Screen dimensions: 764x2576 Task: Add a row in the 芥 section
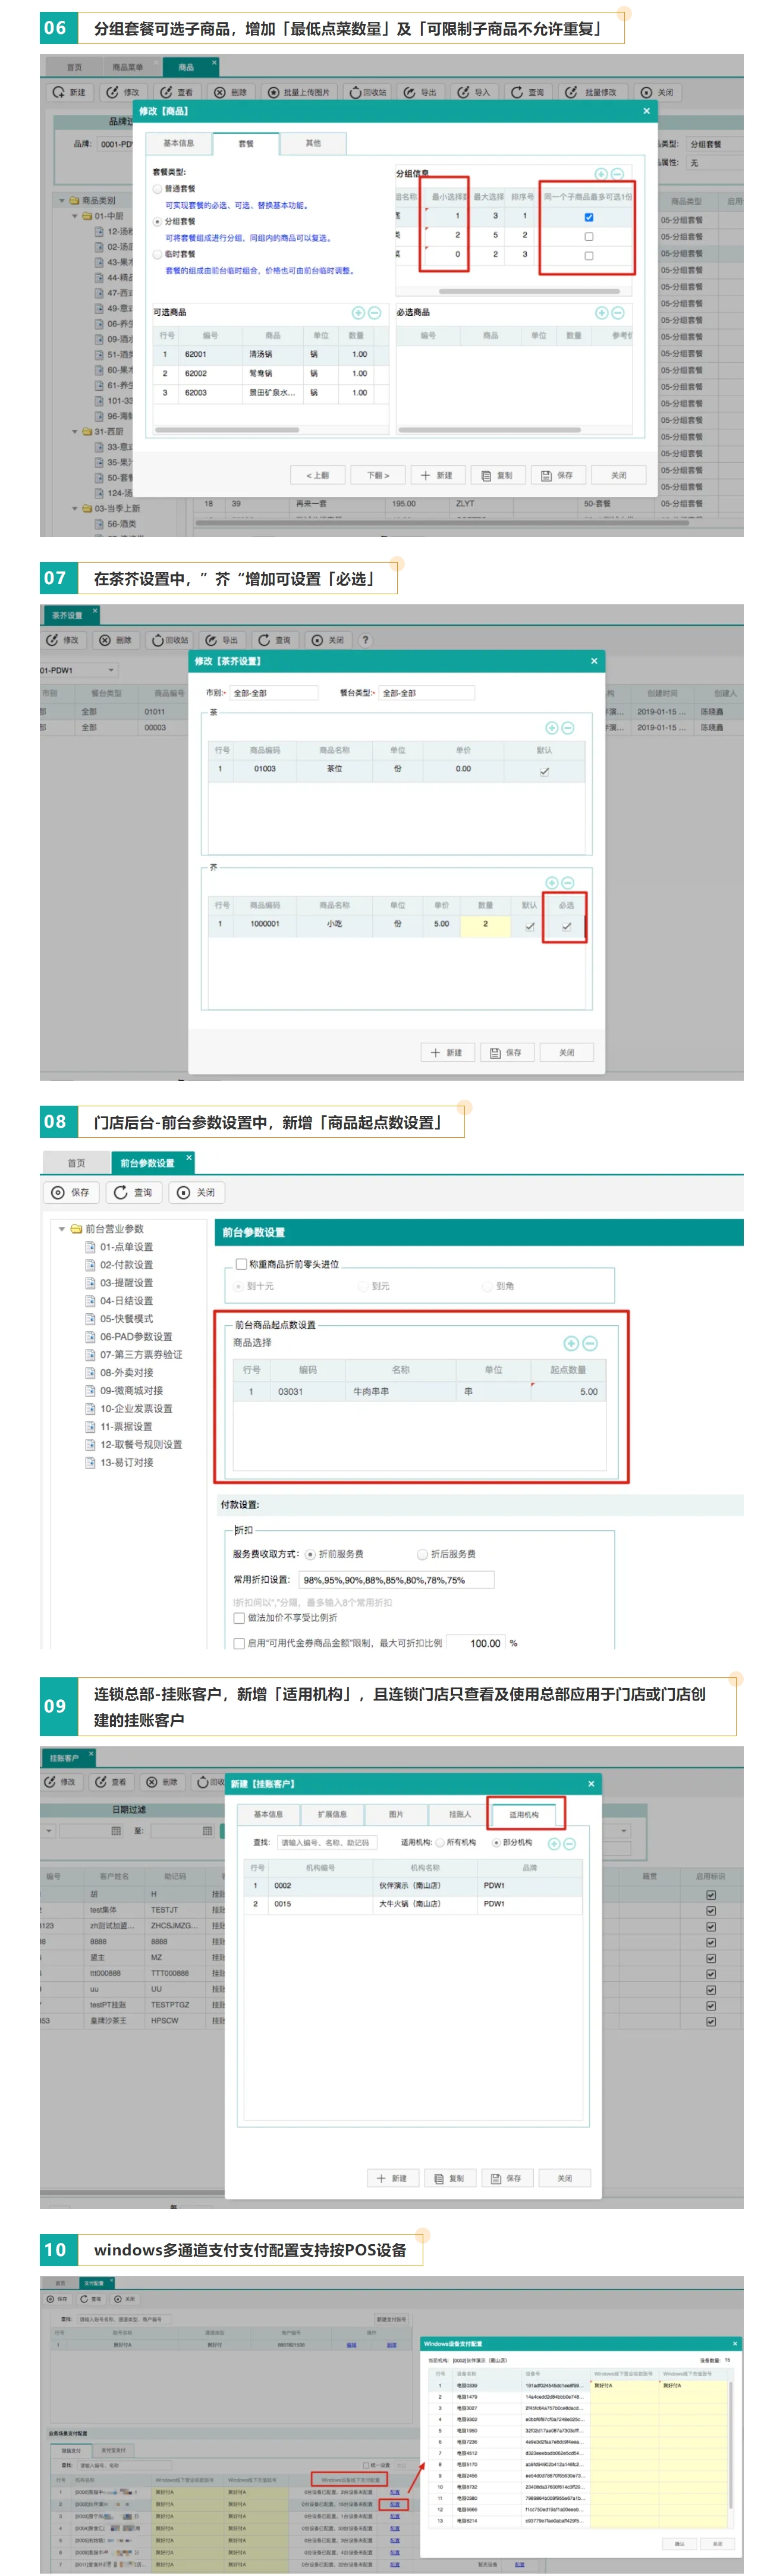coord(551,882)
